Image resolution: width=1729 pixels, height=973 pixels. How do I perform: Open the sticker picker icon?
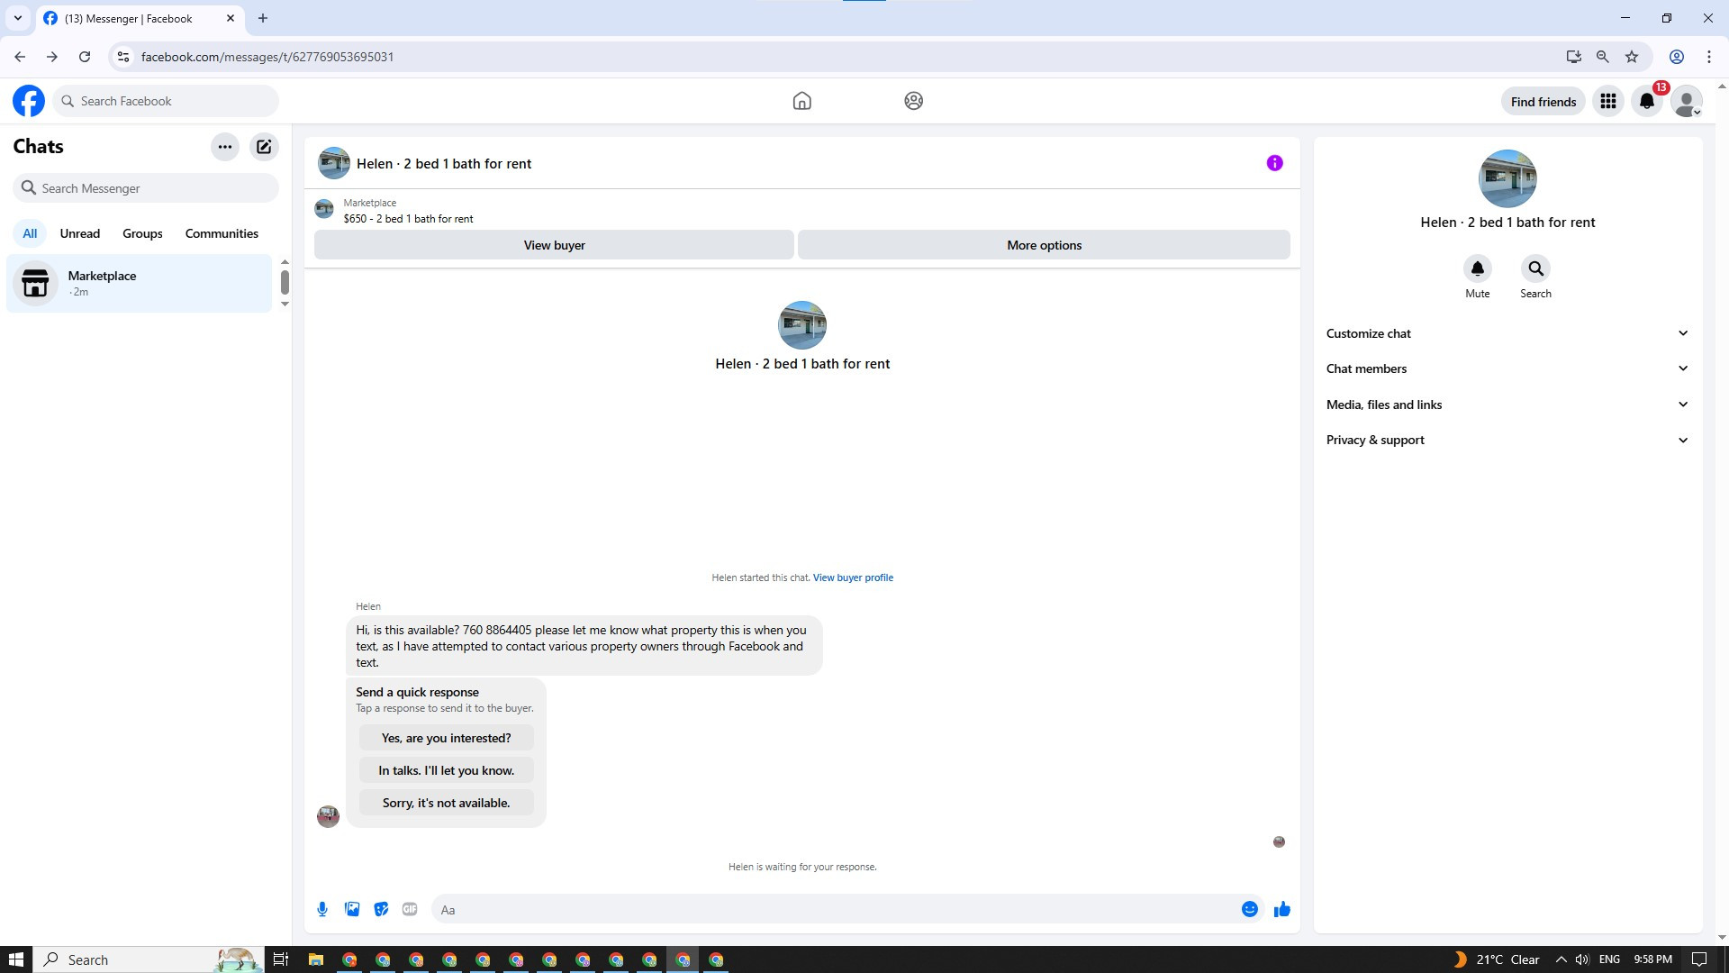tap(381, 909)
